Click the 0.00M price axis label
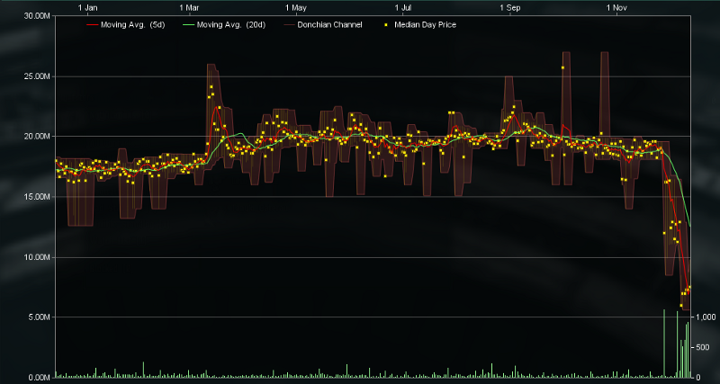Screen dimensions: 720x384 click(37, 378)
